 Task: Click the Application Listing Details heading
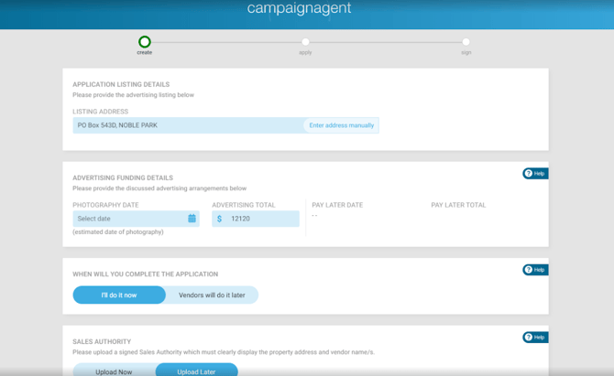point(121,84)
